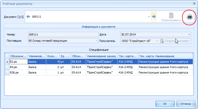Sort by Наименование заказа column header
This screenshot has height=109, width=198.
[102, 56]
